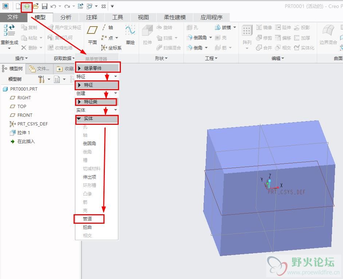Open the Round (倒圆角) dropdown arrow

pyautogui.click(x=211, y=37)
